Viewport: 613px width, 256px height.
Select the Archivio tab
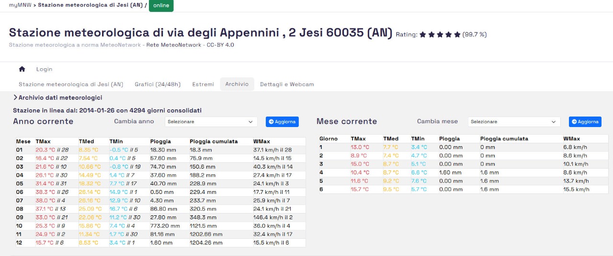point(237,84)
